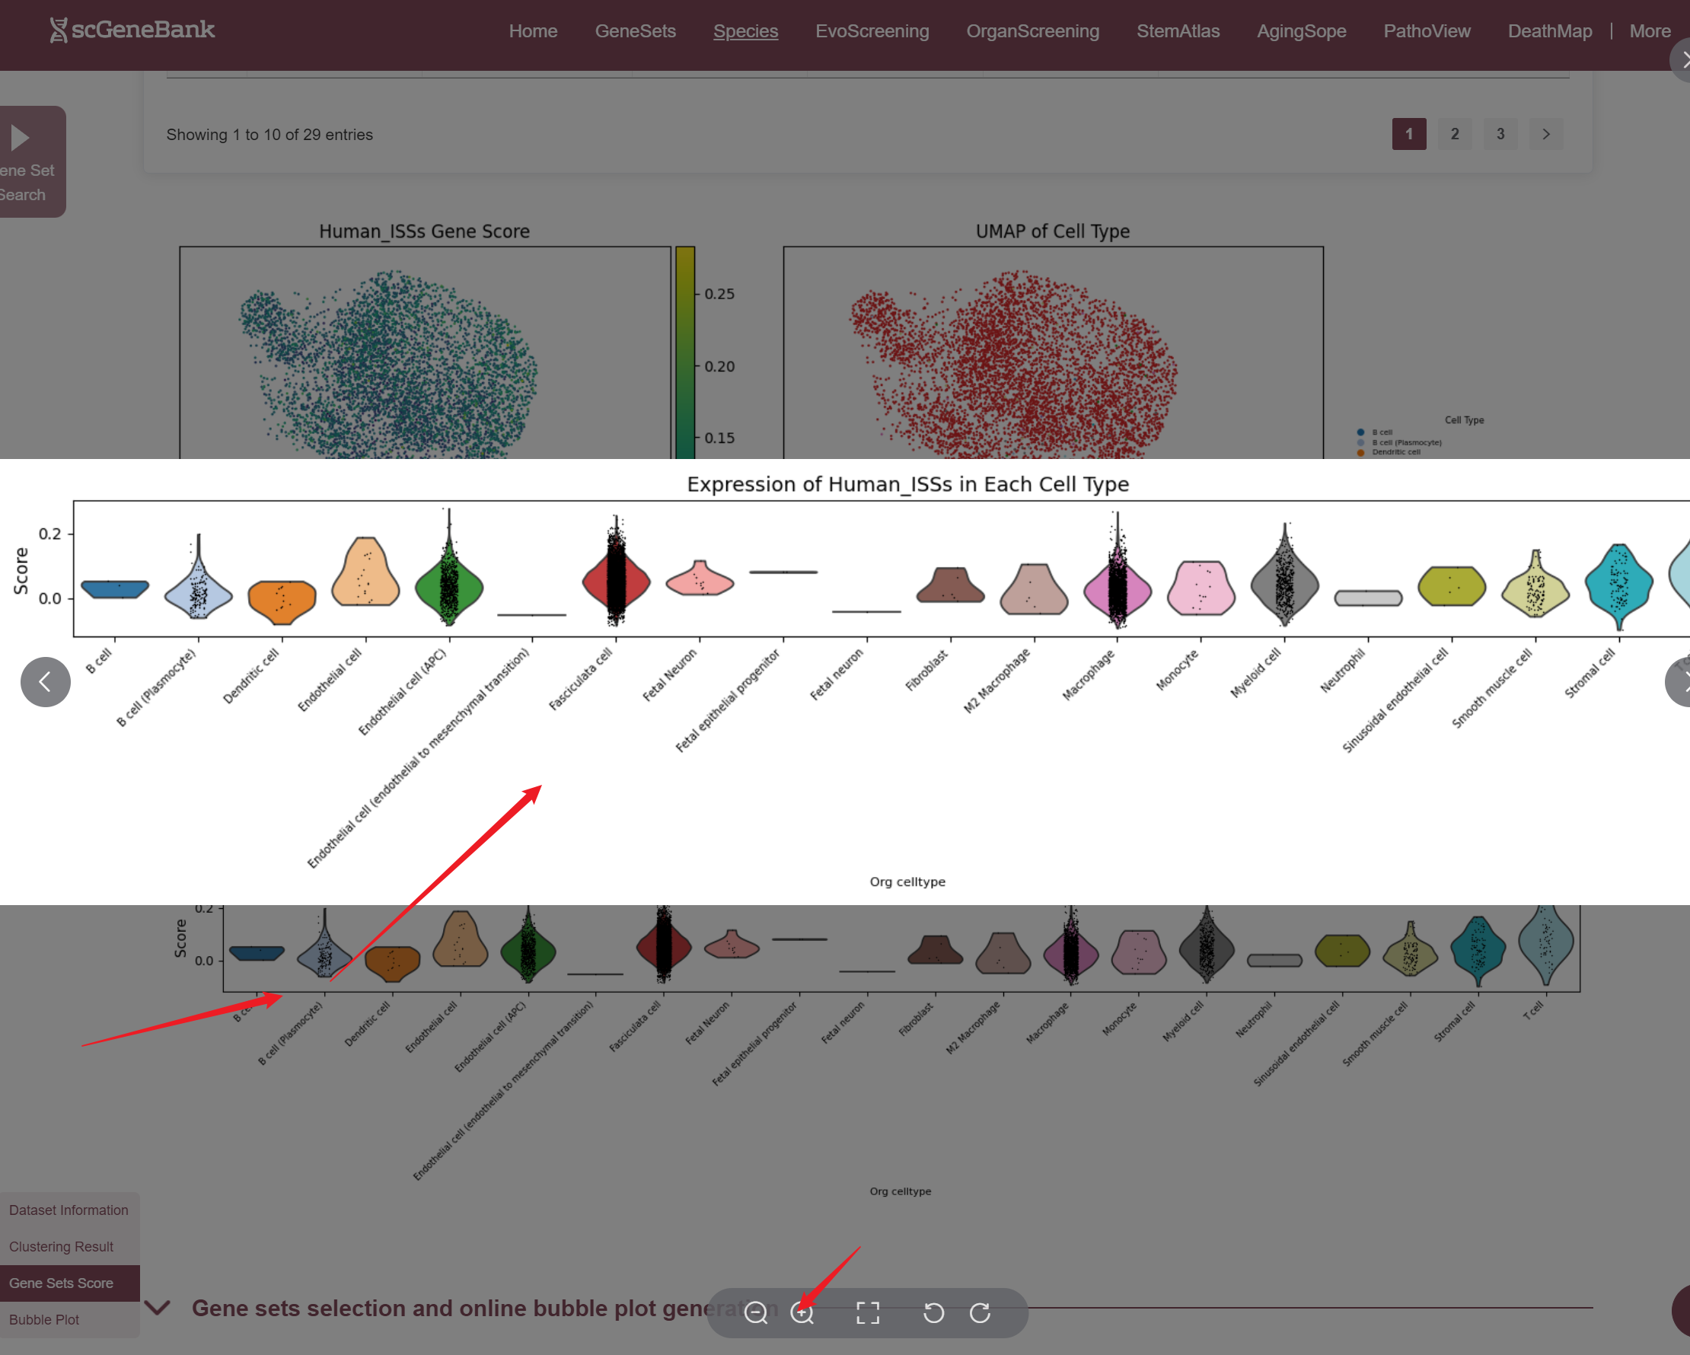Go to next table page arrow
The height and width of the screenshot is (1355, 1690).
pos(1545,134)
